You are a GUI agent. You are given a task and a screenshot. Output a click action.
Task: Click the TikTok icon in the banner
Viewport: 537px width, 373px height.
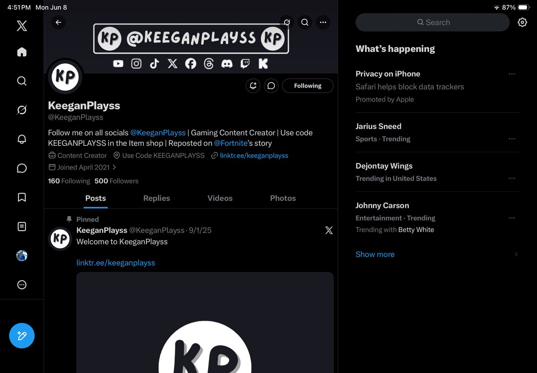coord(154,64)
